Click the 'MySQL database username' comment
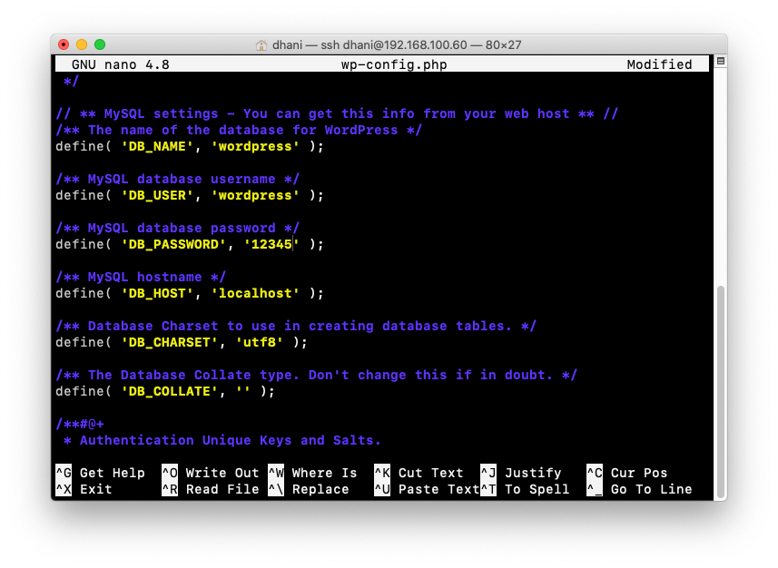 [x=178, y=179]
